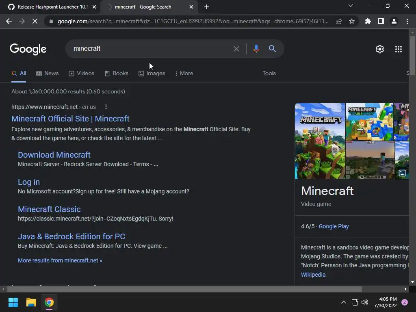
Task: Click the browser back arrow
Action: (x=9, y=21)
